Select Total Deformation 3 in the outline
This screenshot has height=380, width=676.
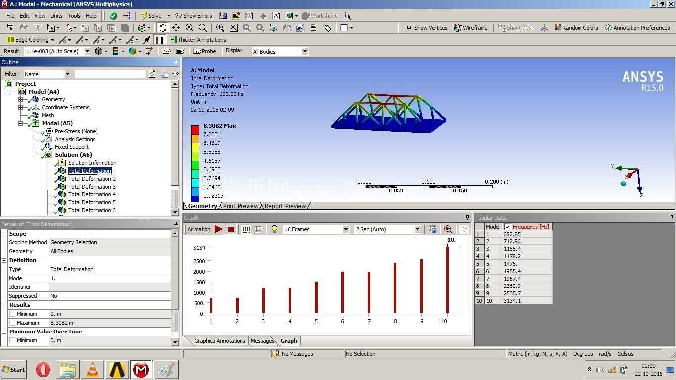coord(92,187)
